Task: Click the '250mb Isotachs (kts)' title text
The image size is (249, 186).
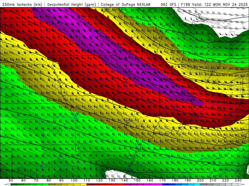Action: coord(22,4)
